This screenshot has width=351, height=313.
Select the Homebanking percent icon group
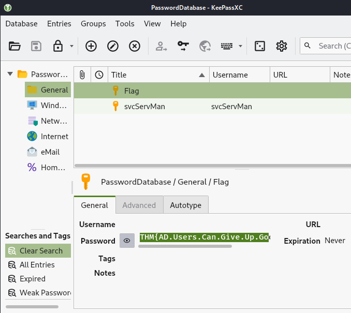point(32,167)
